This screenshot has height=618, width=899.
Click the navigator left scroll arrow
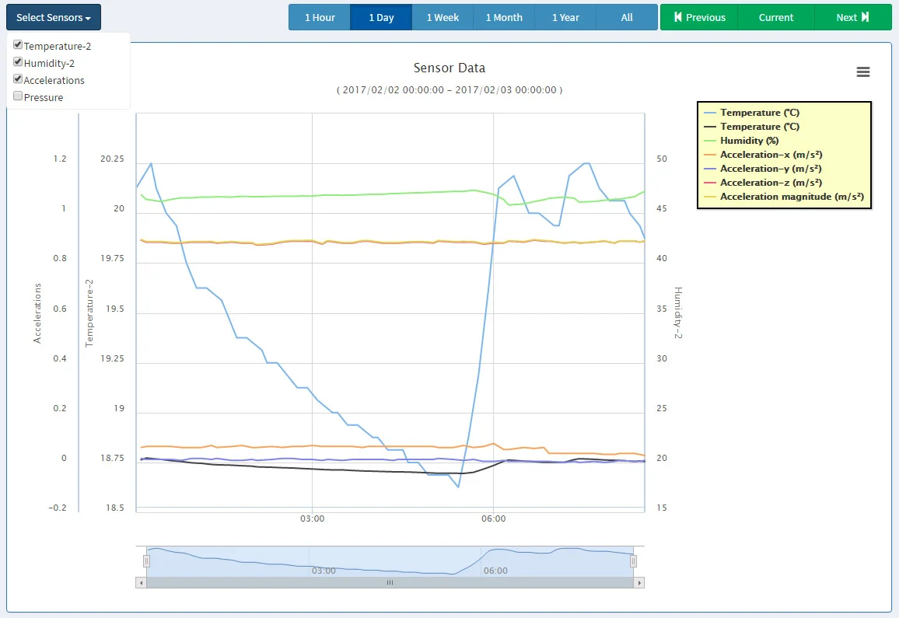tap(141, 582)
